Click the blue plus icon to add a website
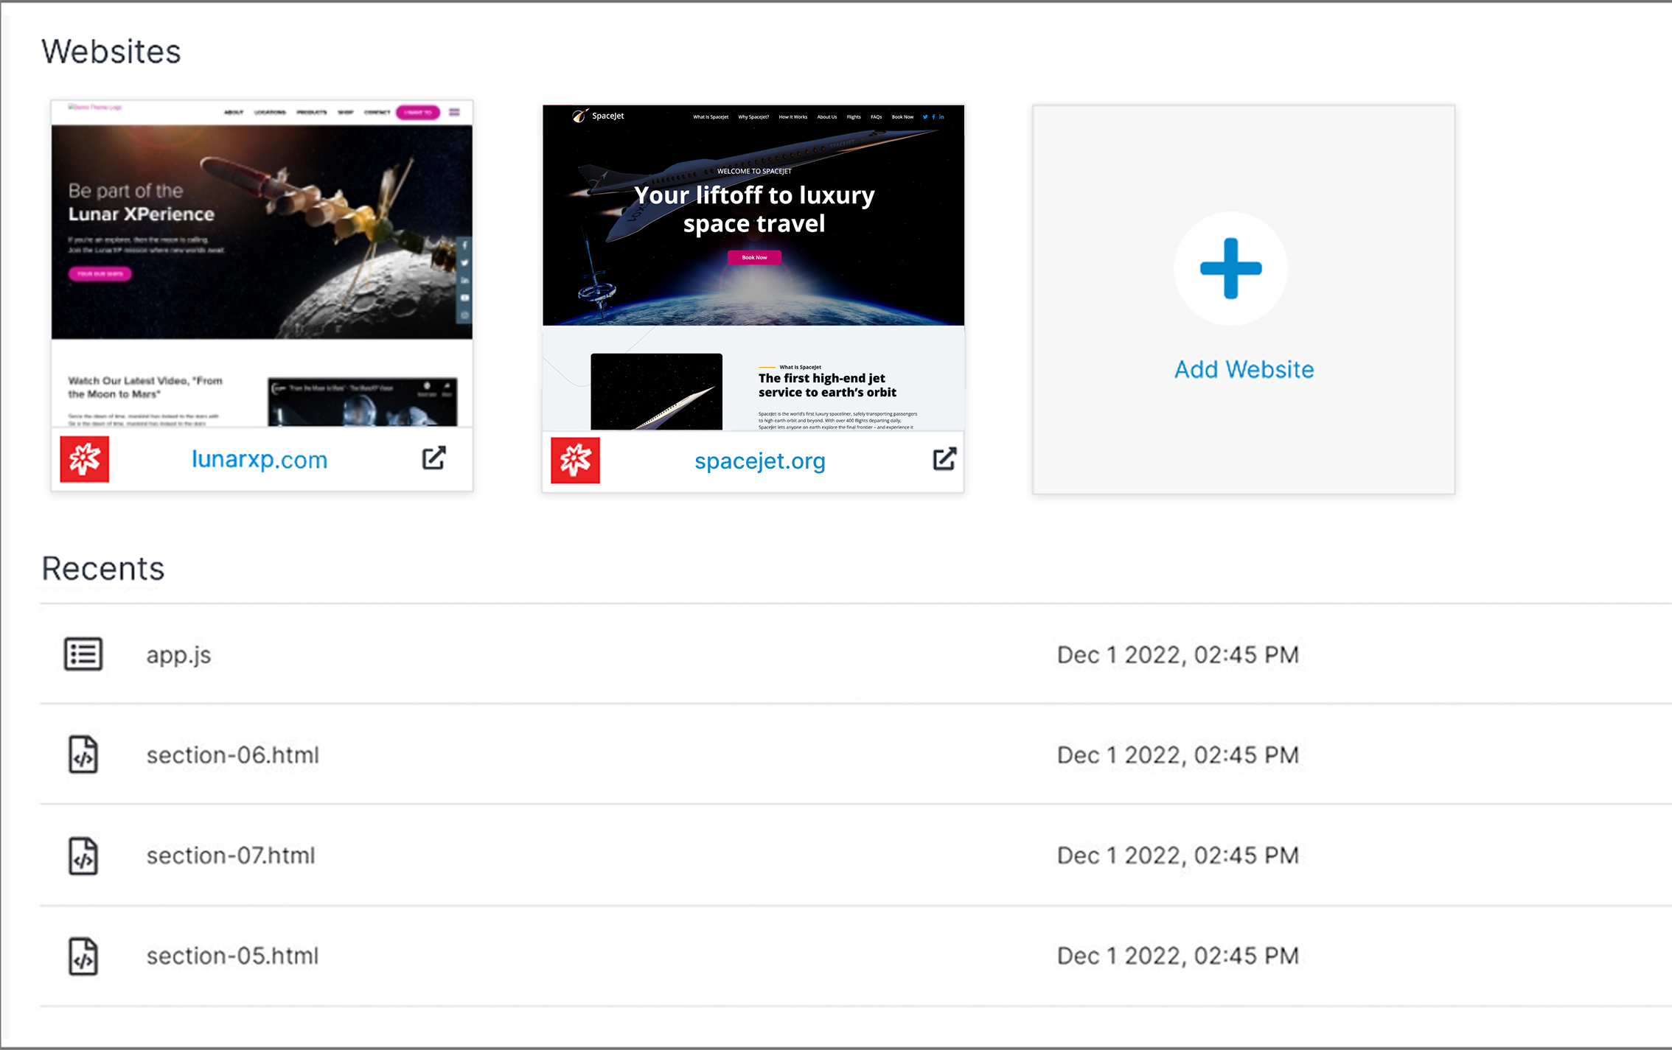 pyautogui.click(x=1230, y=268)
